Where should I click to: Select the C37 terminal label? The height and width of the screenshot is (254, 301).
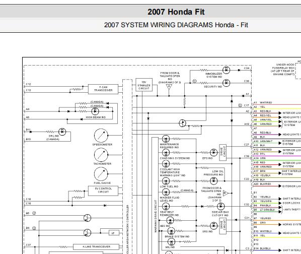coord(28,245)
